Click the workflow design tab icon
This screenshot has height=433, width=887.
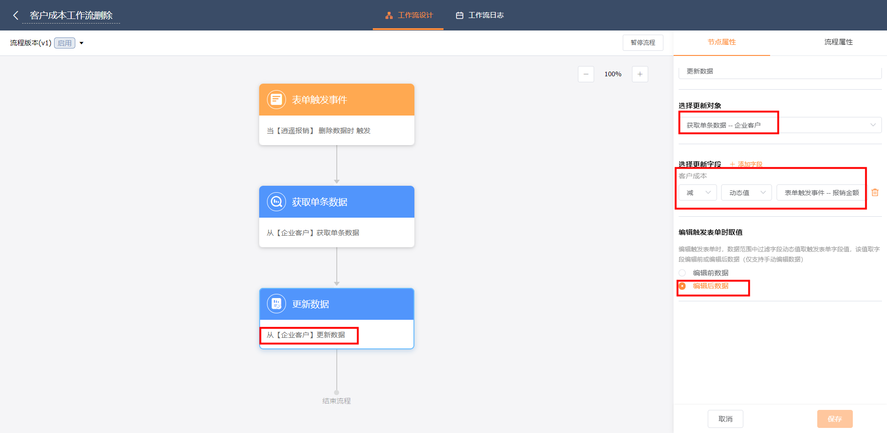point(389,15)
